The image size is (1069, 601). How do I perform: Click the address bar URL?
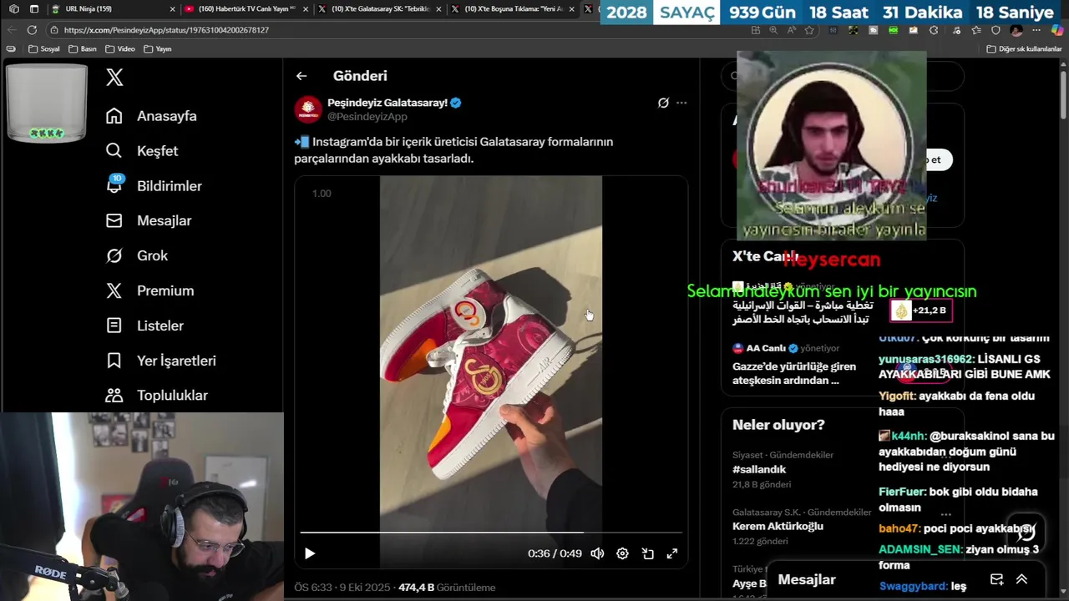[166, 30]
